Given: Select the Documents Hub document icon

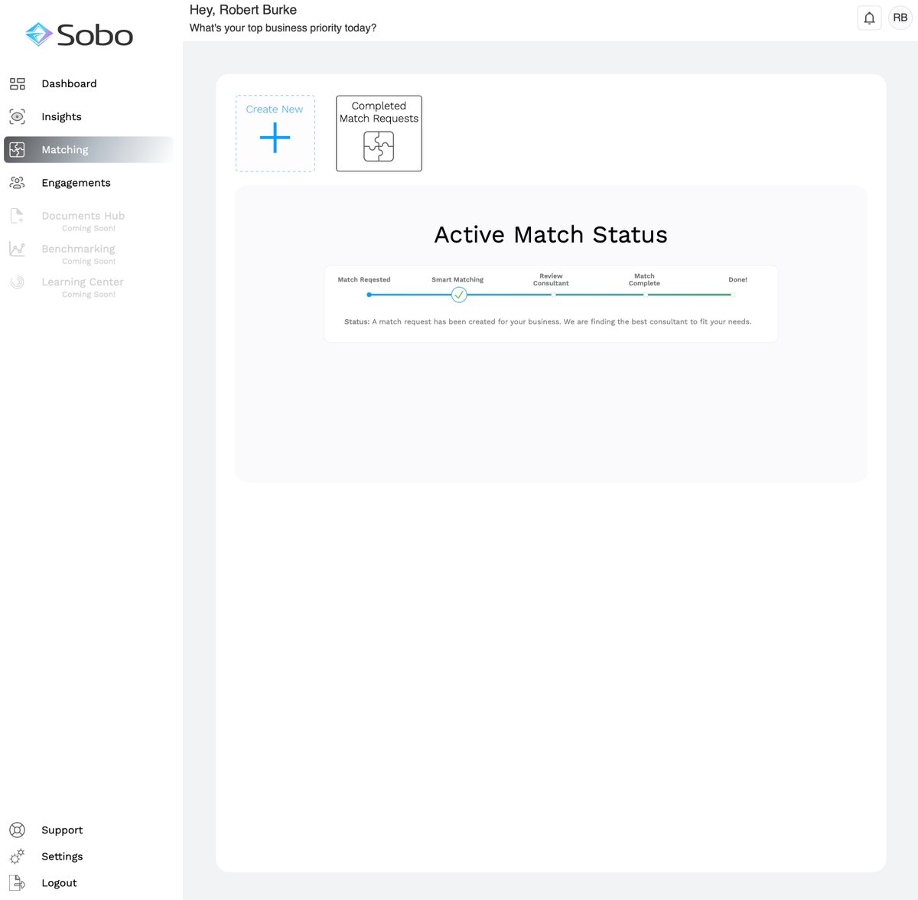Looking at the screenshot, I should 18,216.
